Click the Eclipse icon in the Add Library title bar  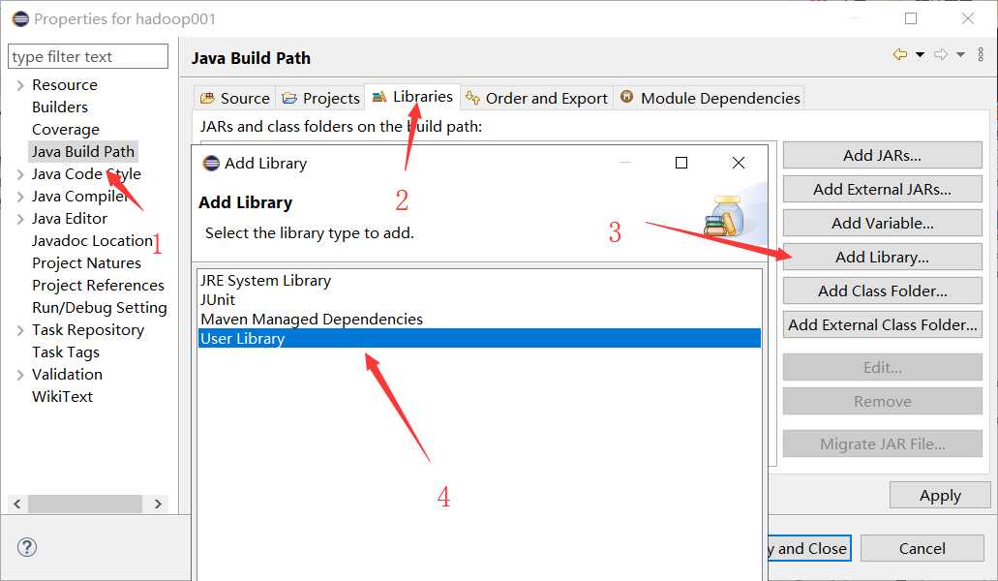point(211,164)
